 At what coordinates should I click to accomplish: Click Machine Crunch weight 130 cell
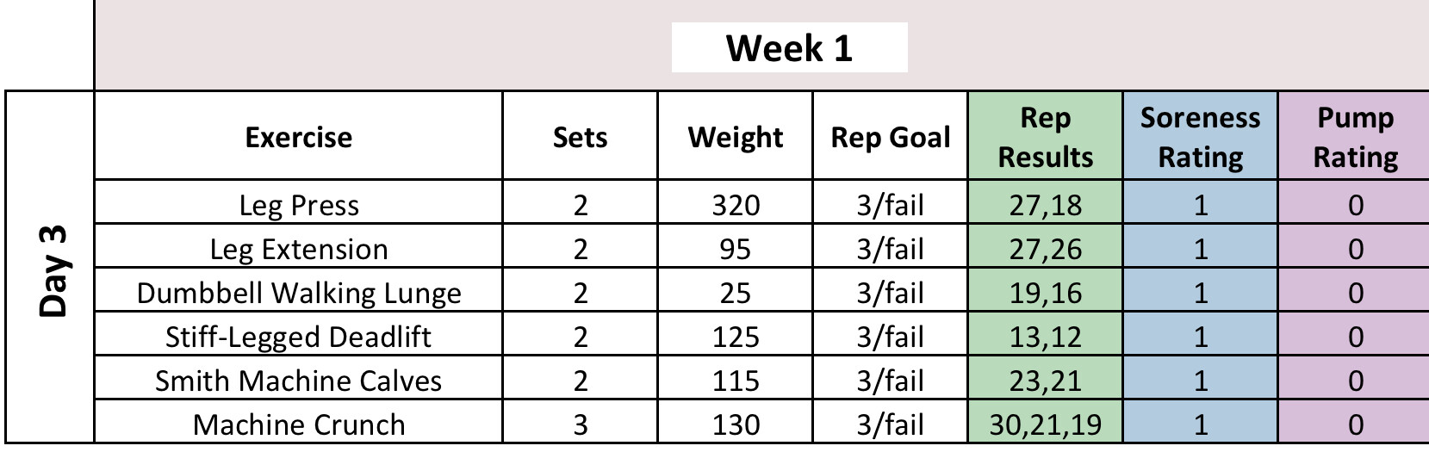[735, 424]
